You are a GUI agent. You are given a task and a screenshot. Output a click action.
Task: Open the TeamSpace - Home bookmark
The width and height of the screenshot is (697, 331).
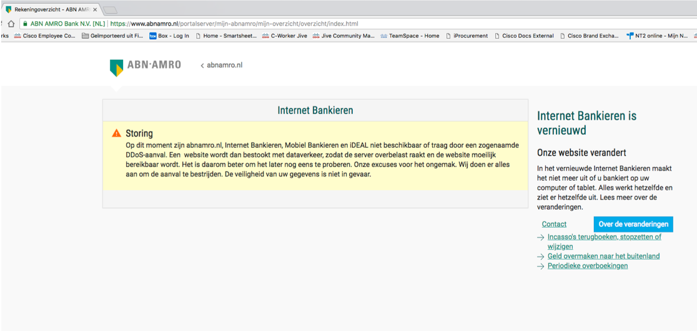tap(410, 36)
